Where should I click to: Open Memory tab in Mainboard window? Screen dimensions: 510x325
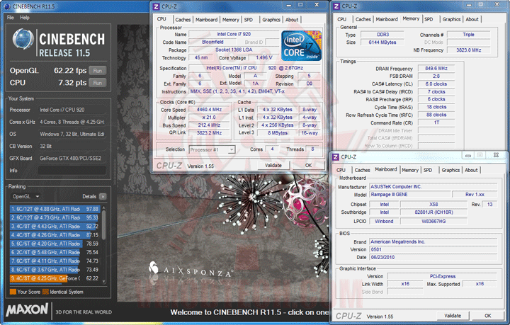tap(410, 170)
